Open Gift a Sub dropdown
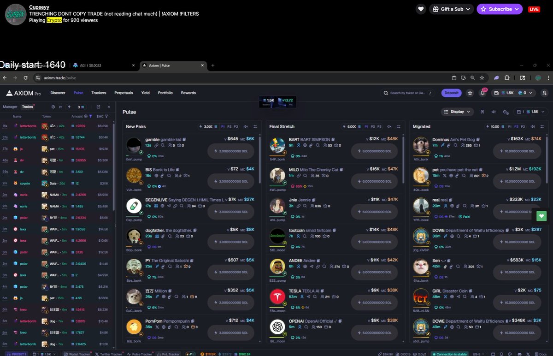The height and width of the screenshot is (356, 553). point(452,9)
